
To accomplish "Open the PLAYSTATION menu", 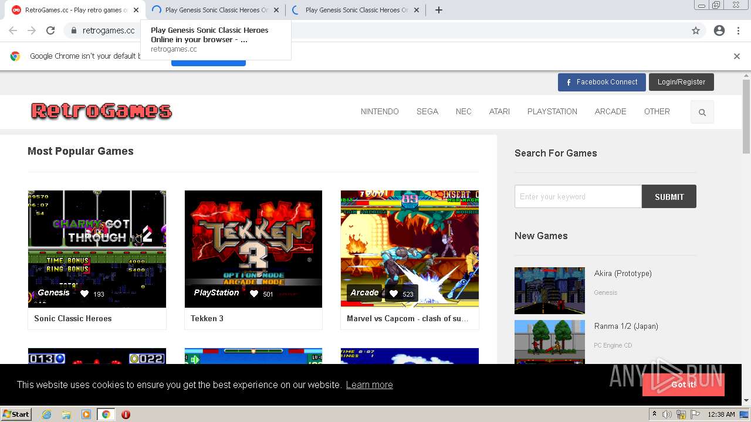I will (x=552, y=111).
